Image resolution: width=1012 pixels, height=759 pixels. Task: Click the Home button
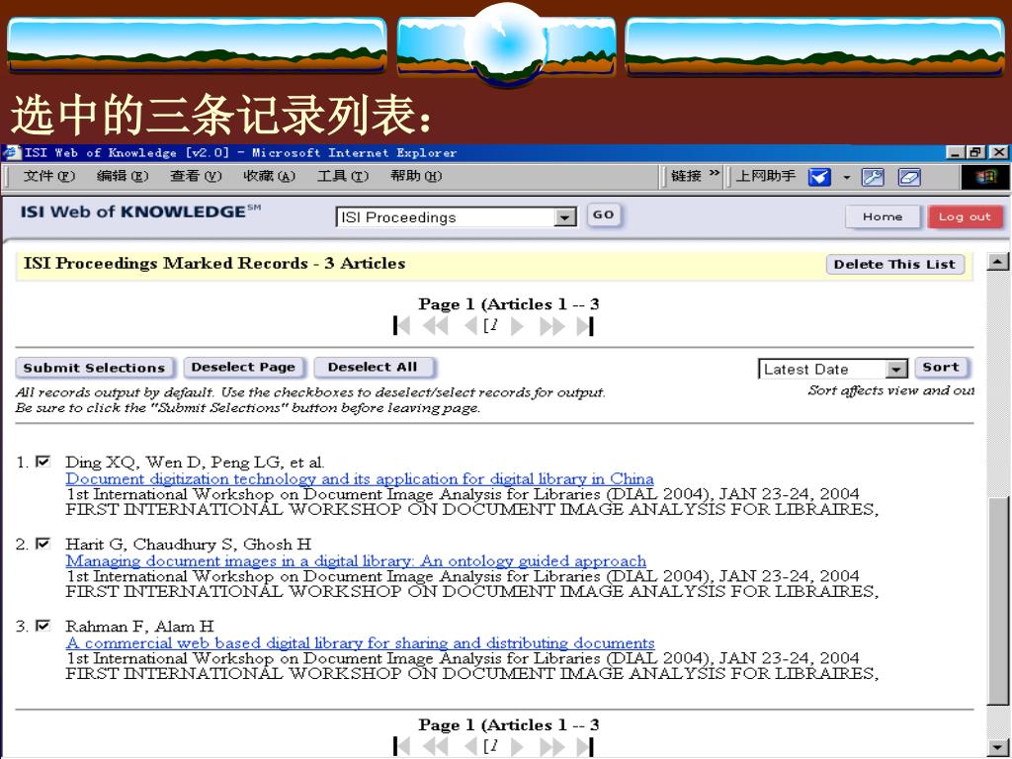click(883, 216)
